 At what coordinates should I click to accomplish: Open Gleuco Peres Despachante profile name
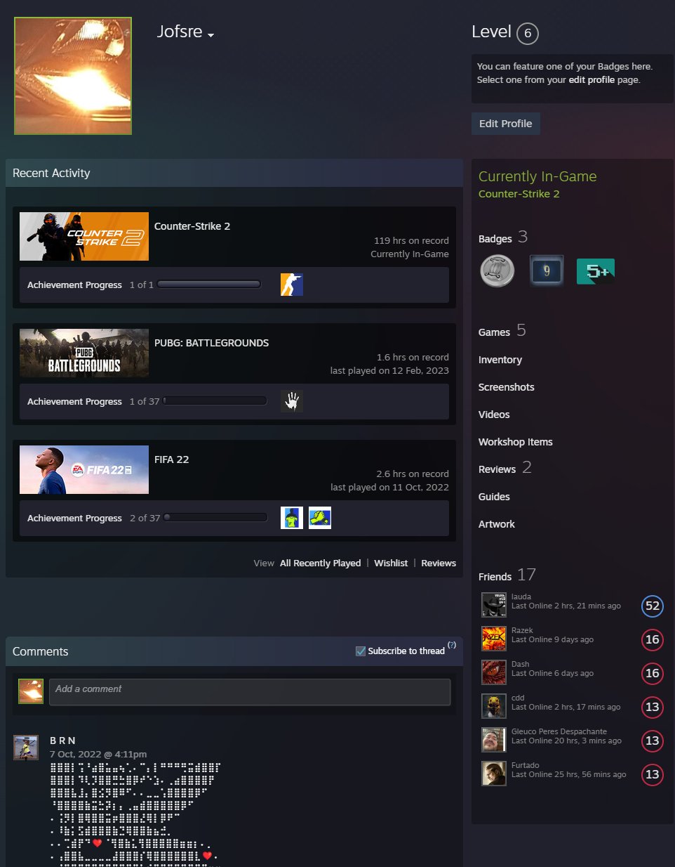pyautogui.click(x=559, y=731)
